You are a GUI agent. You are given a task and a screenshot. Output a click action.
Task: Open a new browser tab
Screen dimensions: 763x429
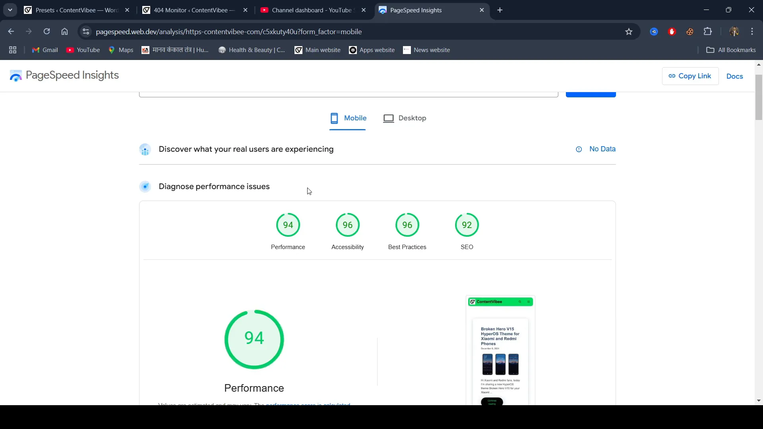(500, 10)
